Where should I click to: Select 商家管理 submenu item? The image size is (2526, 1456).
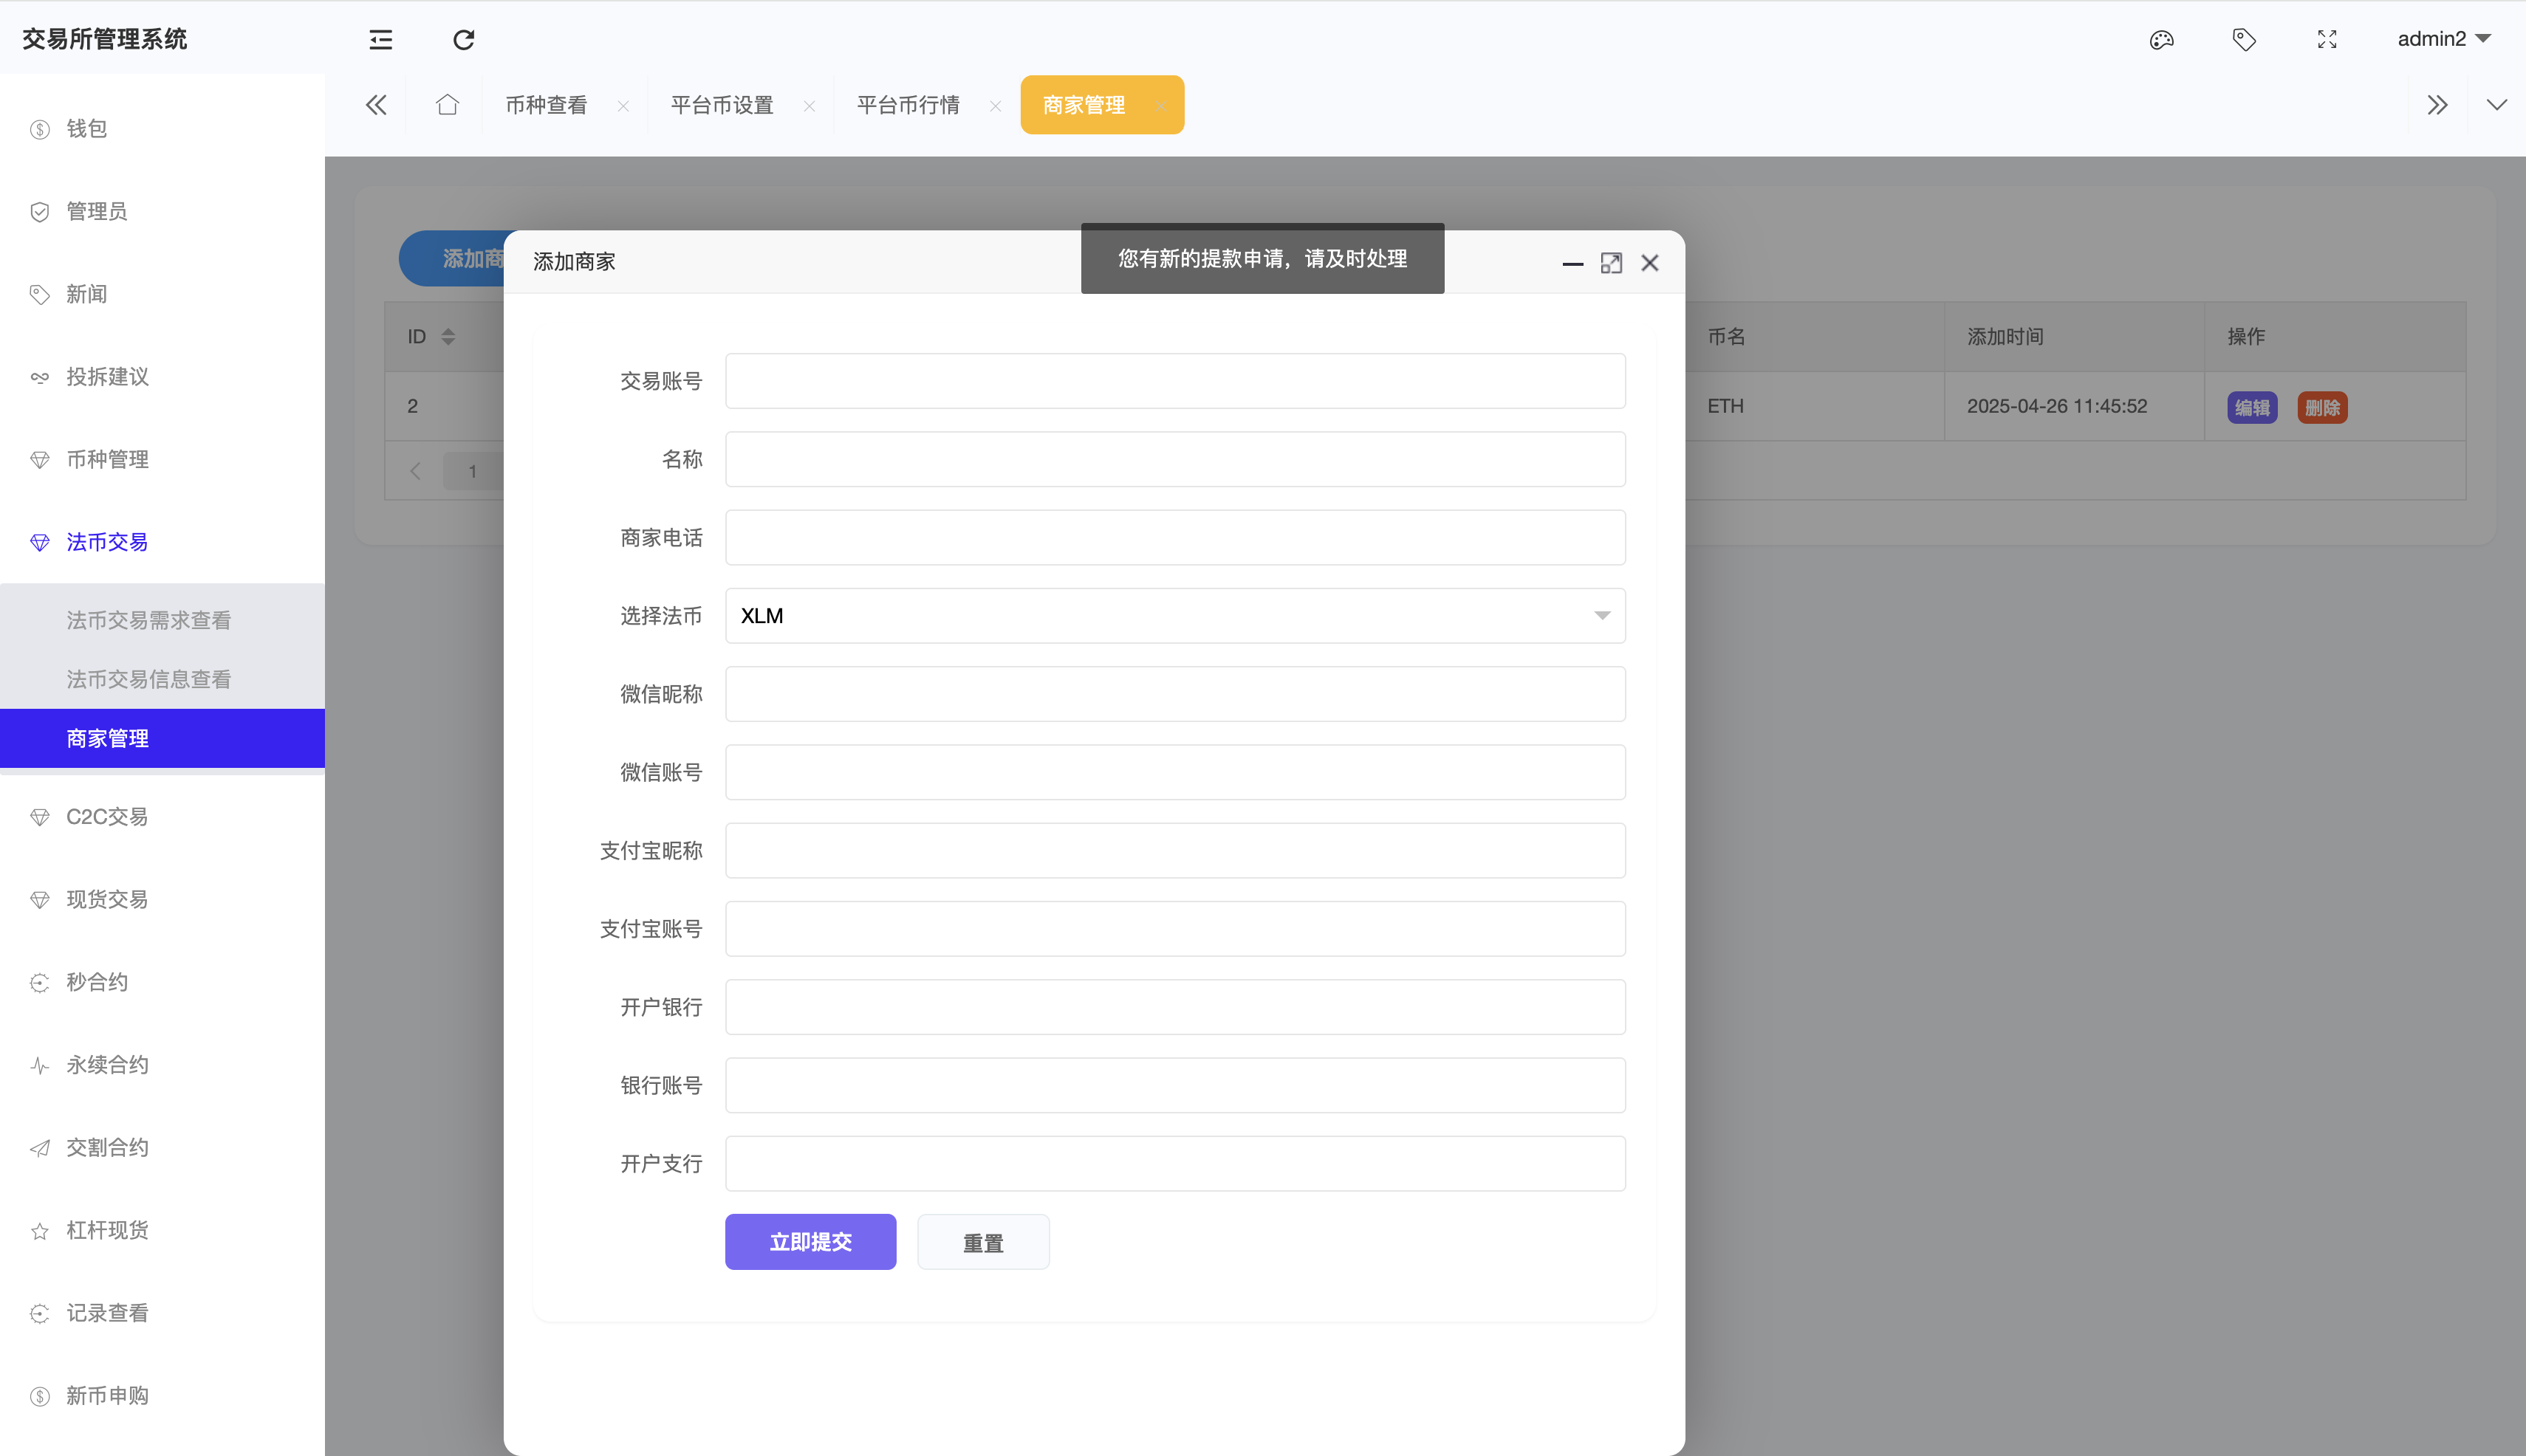[162, 738]
